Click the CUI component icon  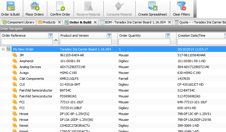15,84
